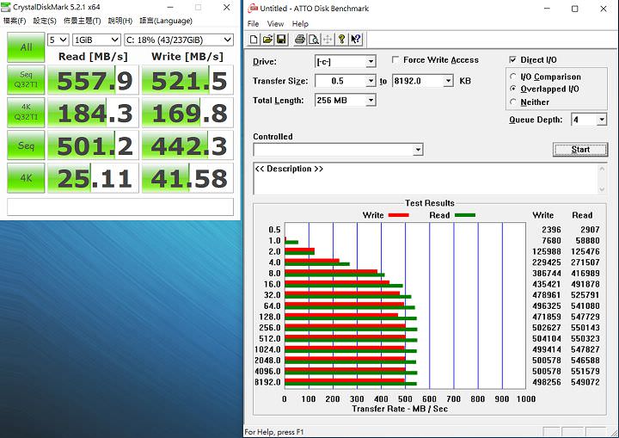Click the Description text area

coord(426,179)
